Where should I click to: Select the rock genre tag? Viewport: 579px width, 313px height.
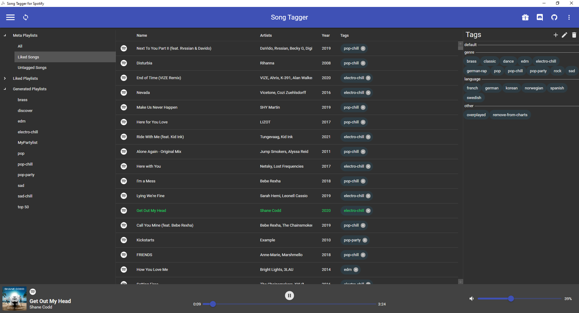pyautogui.click(x=557, y=71)
